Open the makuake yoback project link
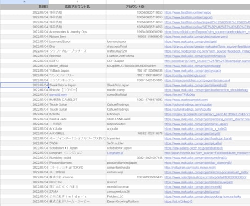Viewport: 250px width, 206px height. [192, 70]
